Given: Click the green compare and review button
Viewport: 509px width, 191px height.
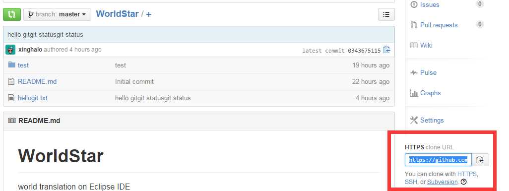Looking at the screenshot, I should [x=12, y=14].
